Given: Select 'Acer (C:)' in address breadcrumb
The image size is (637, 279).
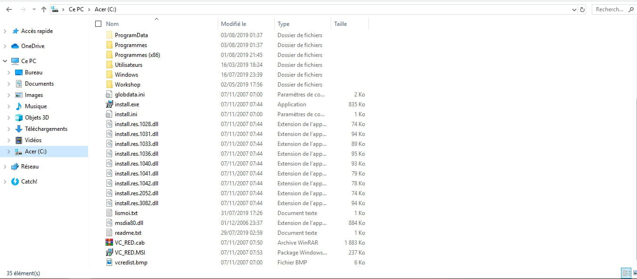Looking at the screenshot, I should pos(106,9).
